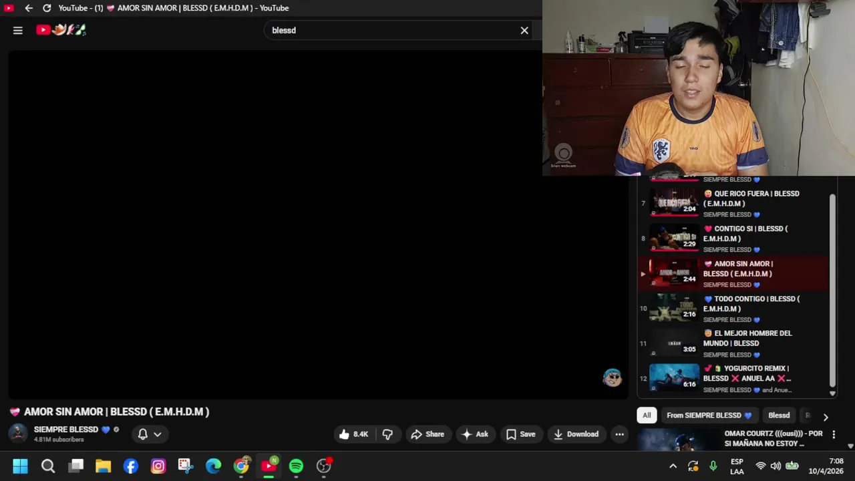Save the video to a playlist
Image resolution: width=855 pixels, height=481 pixels.
520,434
